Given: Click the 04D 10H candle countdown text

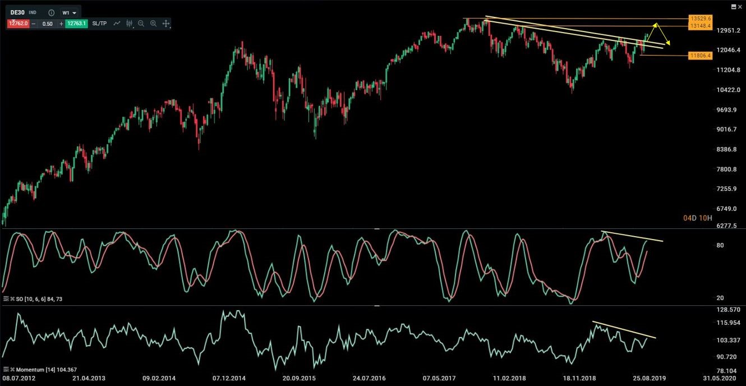Looking at the screenshot, I should (x=697, y=218).
